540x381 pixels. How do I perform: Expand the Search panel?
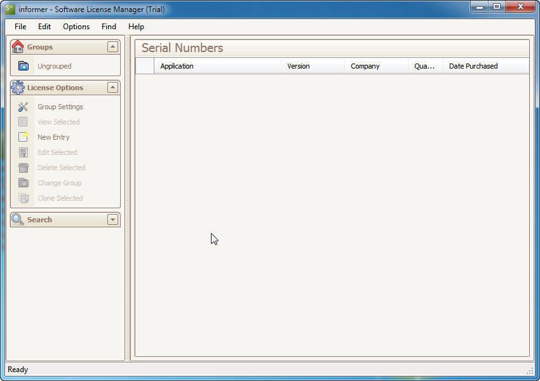click(112, 220)
